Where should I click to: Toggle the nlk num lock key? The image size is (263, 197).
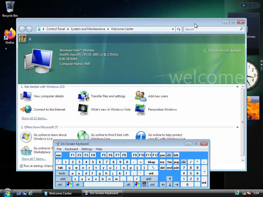pyautogui.click(x=183, y=162)
